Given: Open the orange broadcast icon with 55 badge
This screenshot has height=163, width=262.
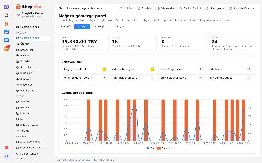Looking at the screenshot, I should 6,49.
